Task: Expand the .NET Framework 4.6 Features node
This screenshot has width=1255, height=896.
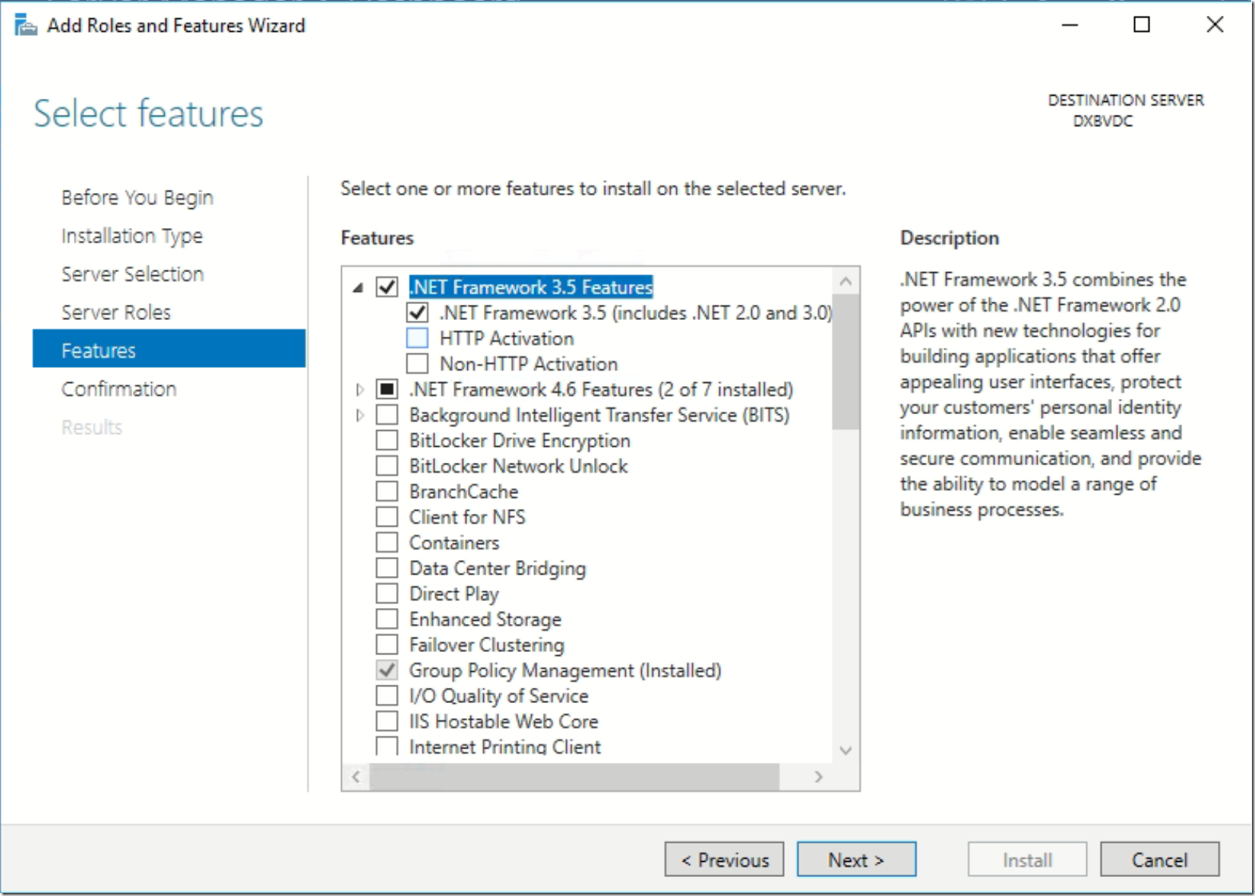Action: (x=360, y=390)
